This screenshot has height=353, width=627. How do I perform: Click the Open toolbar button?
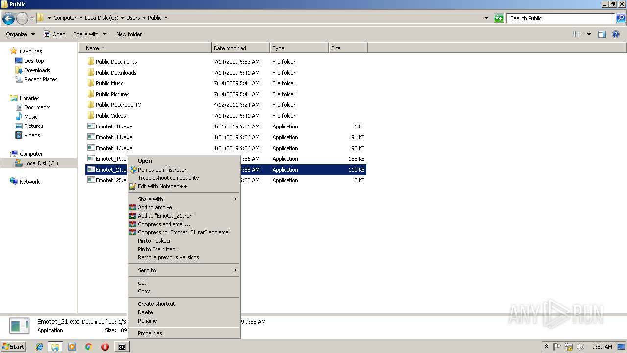(x=54, y=34)
